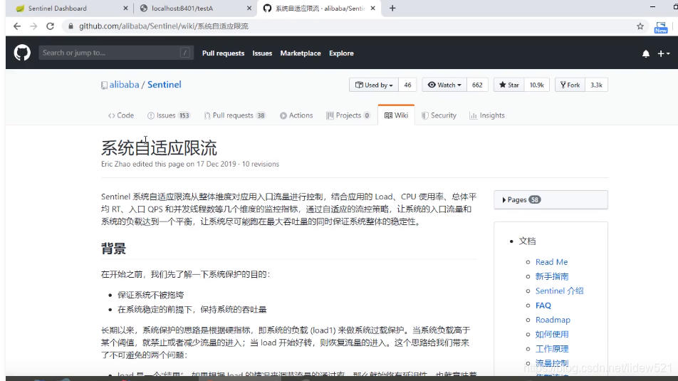Viewport: 678px width, 381px height.
Task: Open the notifications bell
Action: tap(645, 53)
